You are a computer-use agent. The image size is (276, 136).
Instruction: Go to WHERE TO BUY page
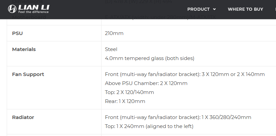[246, 9]
